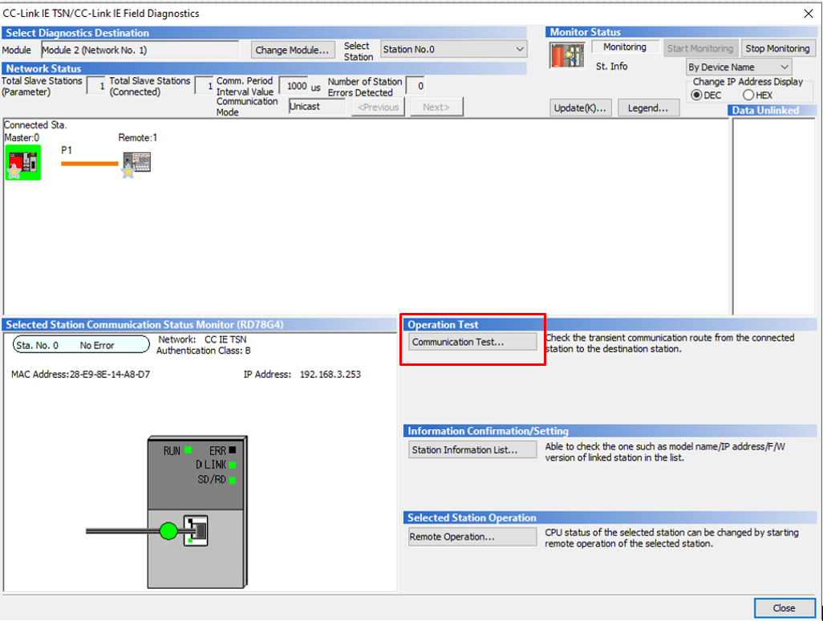Open the Station Information List
Screen dimensions: 823x621
[x=472, y=450]
